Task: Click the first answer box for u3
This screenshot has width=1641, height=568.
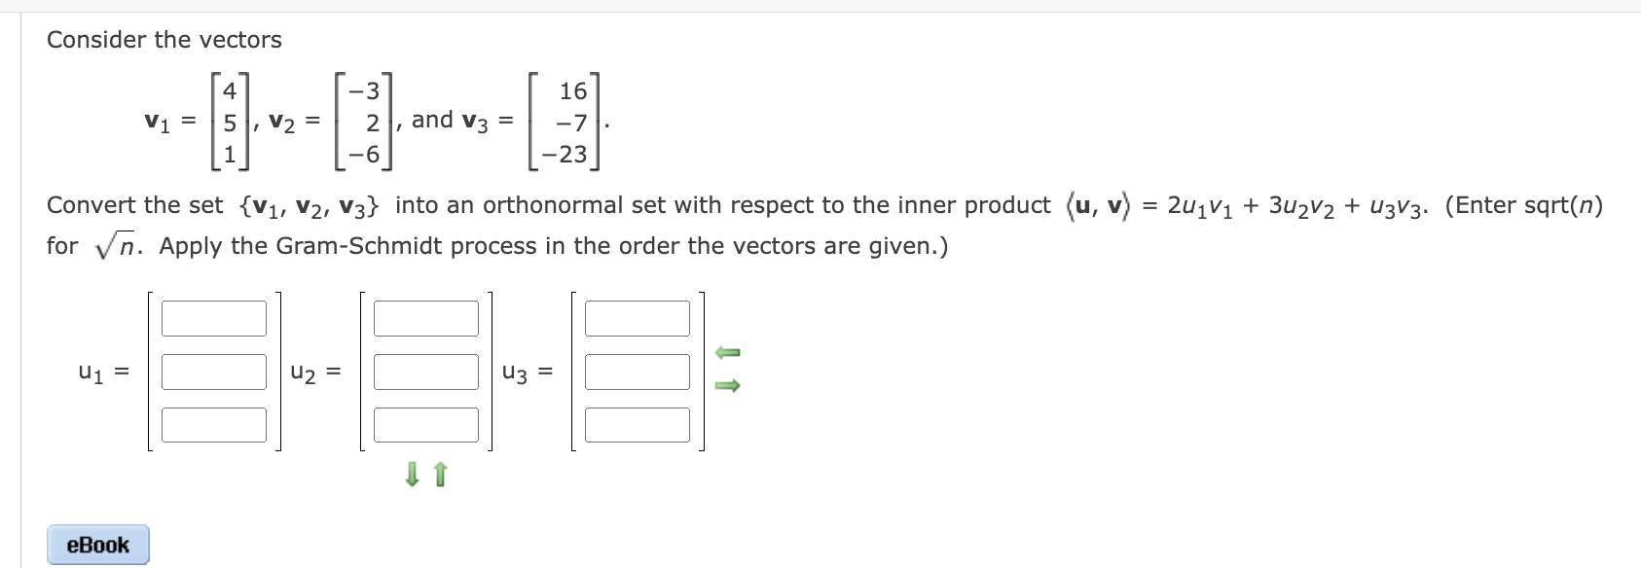Action: pyautogui.click(x=636, y=316)
